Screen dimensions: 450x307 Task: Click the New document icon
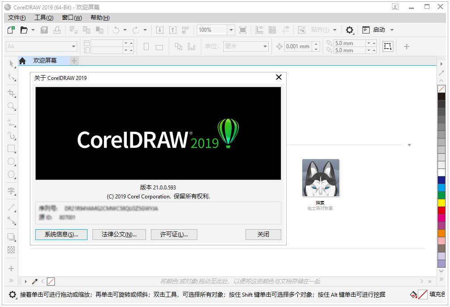point(11,30)
